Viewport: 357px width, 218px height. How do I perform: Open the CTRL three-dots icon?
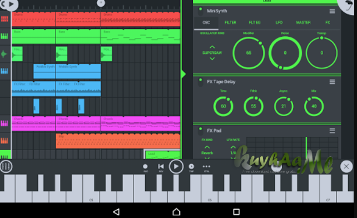point(206,167)
